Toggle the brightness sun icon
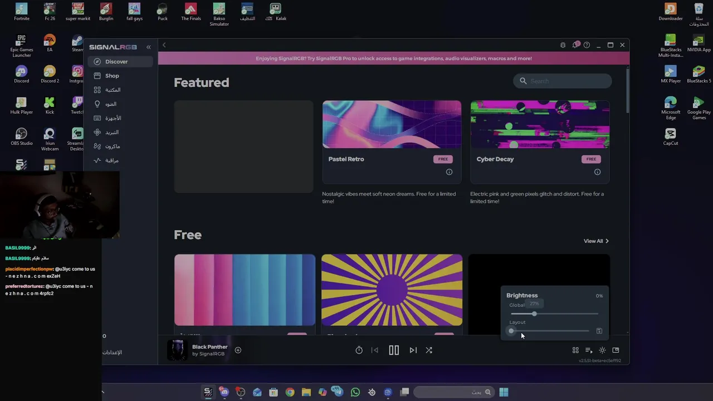Image resolution: width=713 pixels, height=401 pixels. point(602,350)
